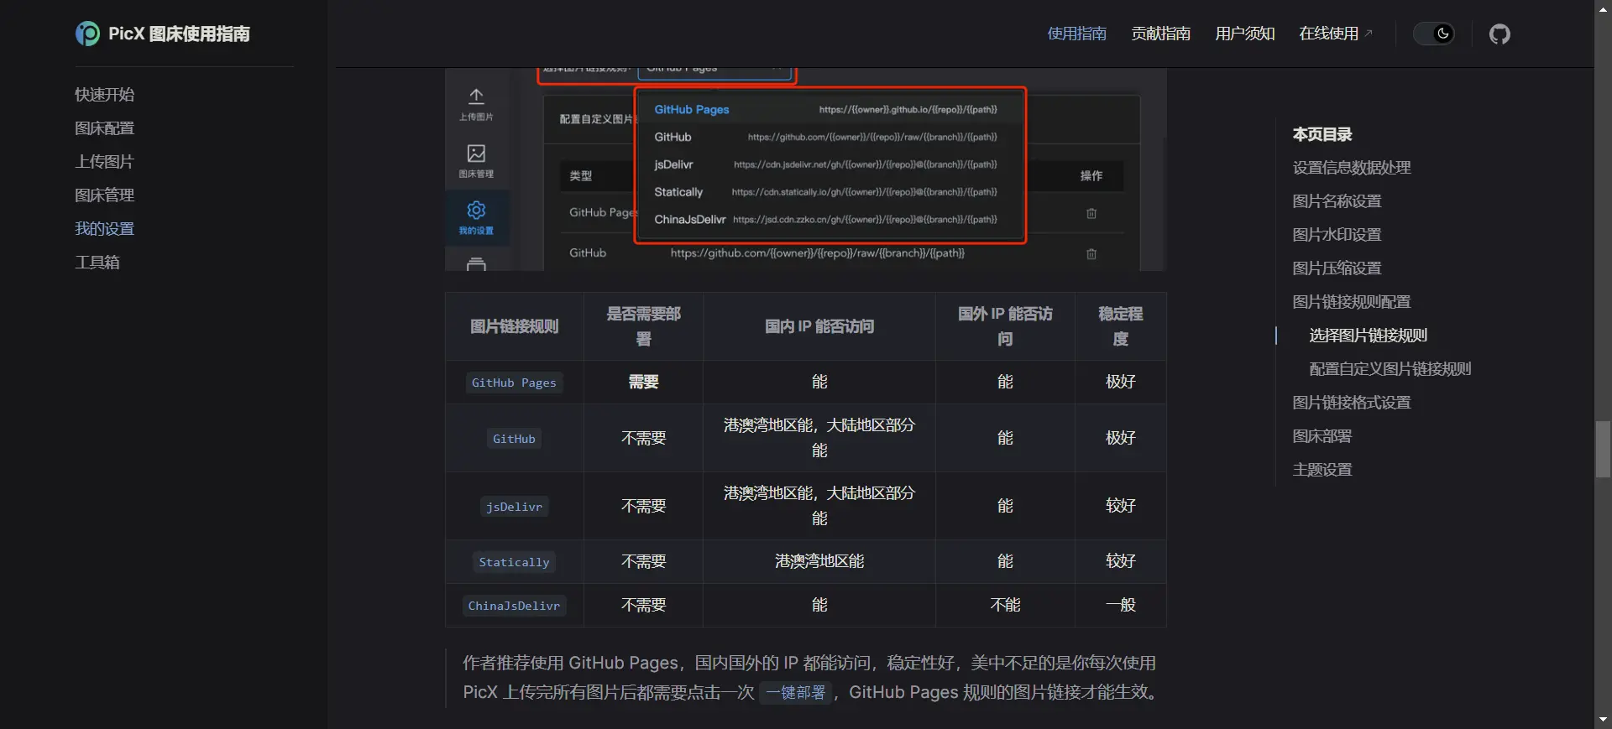Click the 稳定程度 column header

pos(1120,326)
